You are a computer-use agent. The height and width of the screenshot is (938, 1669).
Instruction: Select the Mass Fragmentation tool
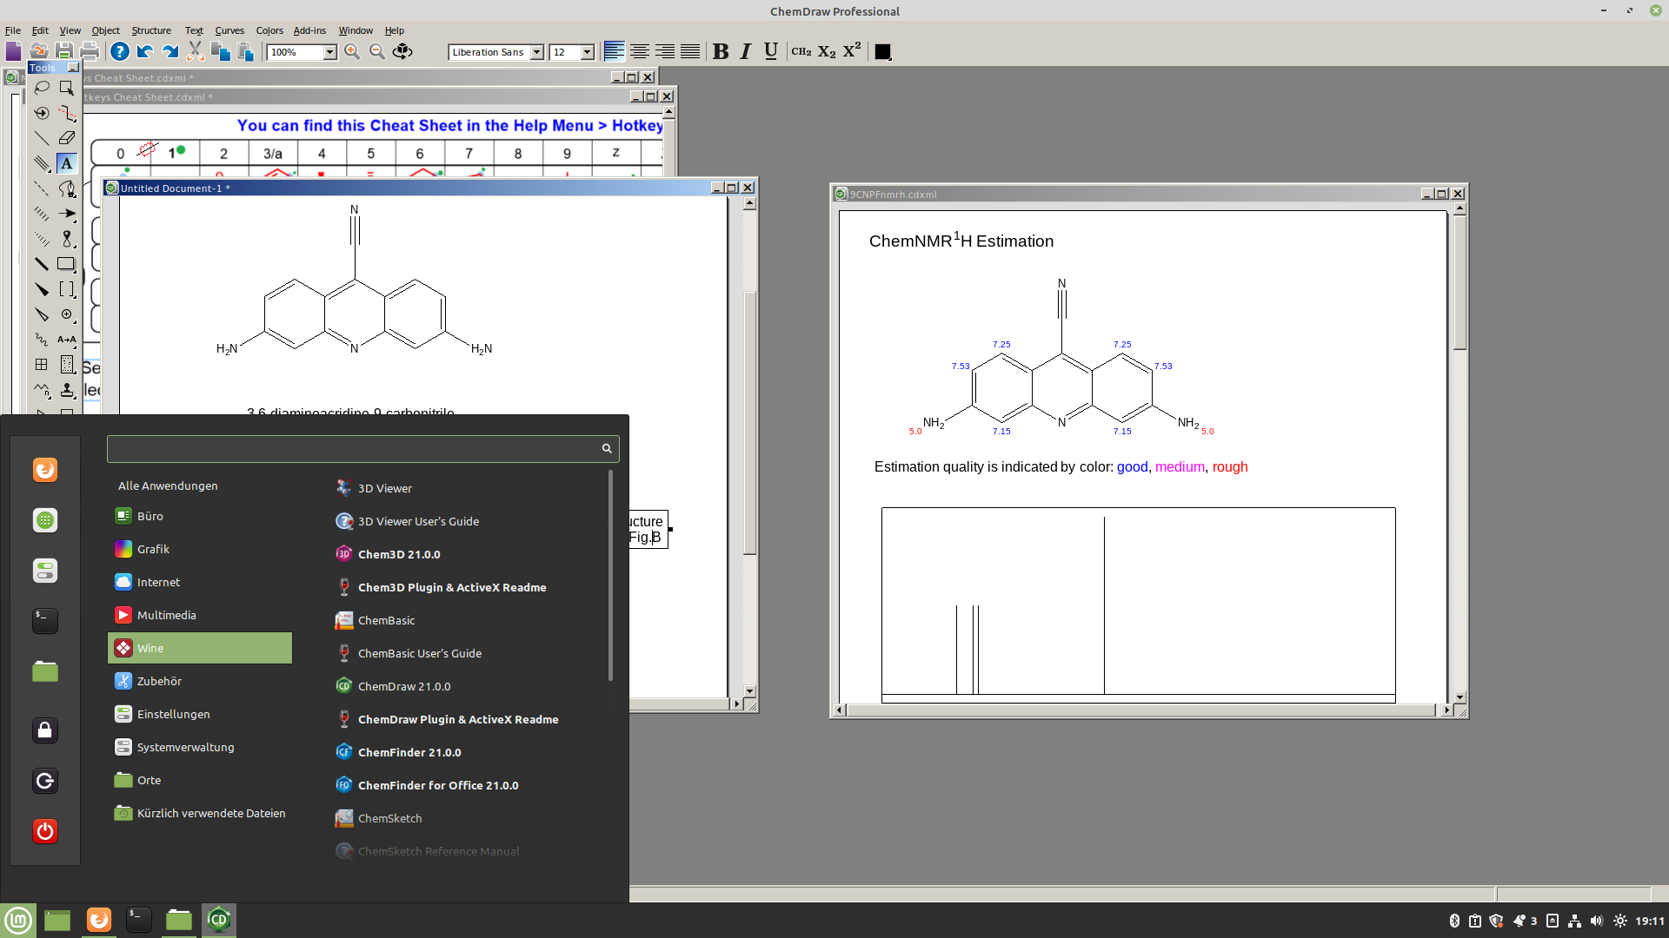[67, 113]
